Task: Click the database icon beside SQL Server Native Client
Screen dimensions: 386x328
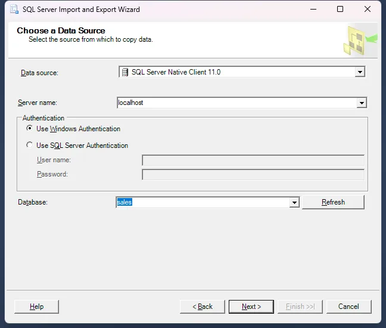Action: [x=125, y=72]
